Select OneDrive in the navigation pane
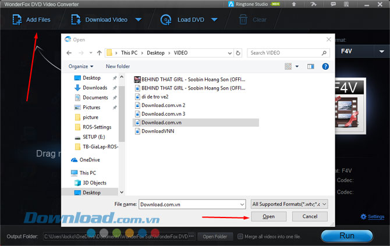390x246 pixels. point(86,160)
